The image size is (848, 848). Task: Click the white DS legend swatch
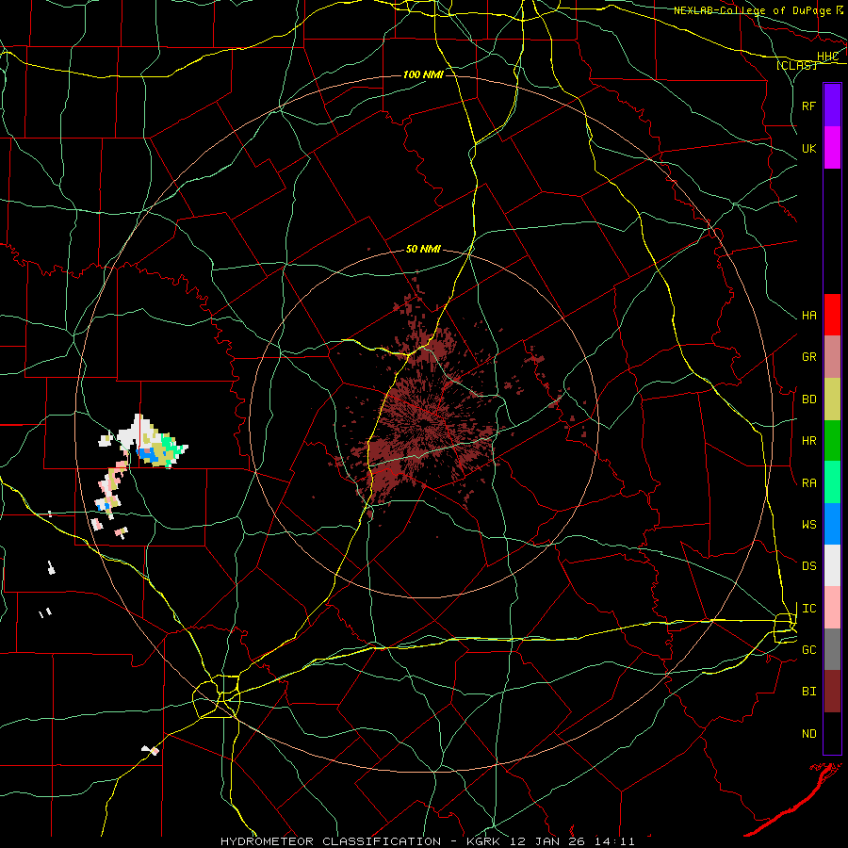tap(832, 565)
